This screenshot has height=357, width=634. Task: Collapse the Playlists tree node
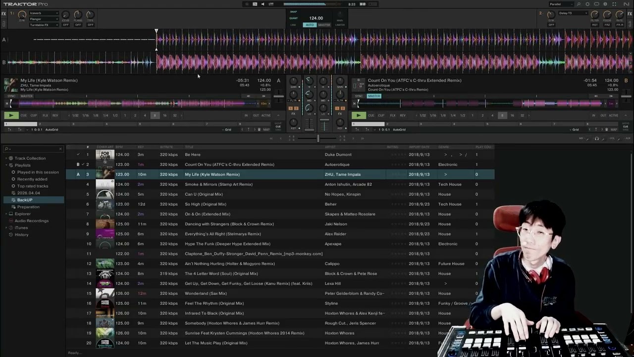pyautogui.click(x=6, y=165)
